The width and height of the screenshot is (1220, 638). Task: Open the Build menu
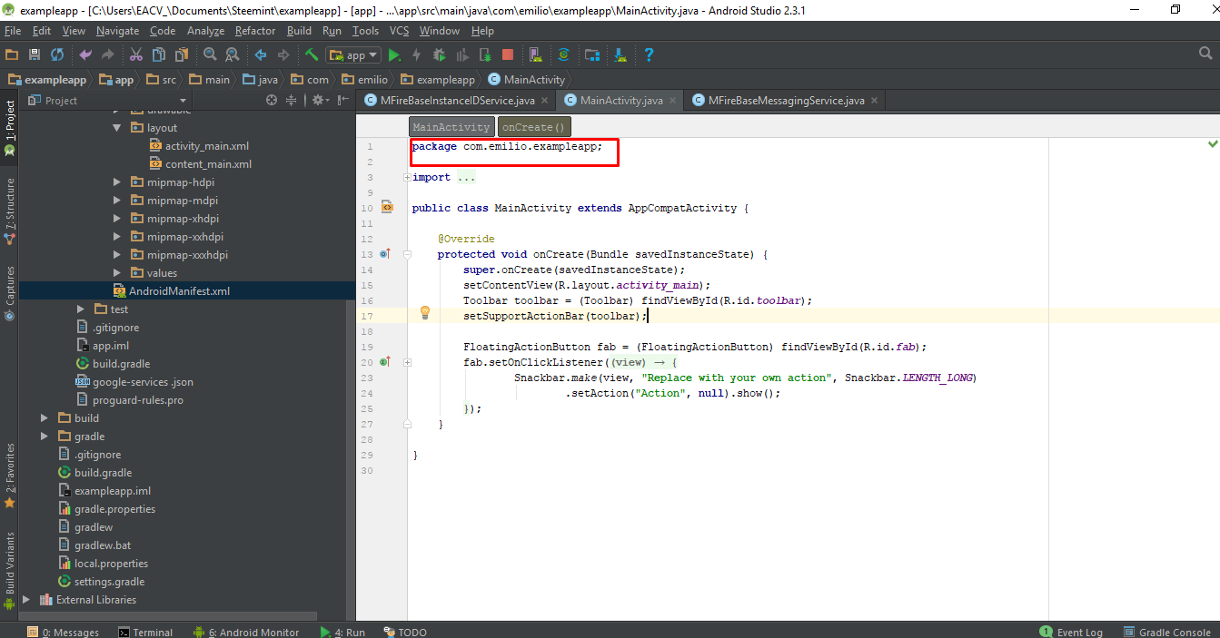299,30
